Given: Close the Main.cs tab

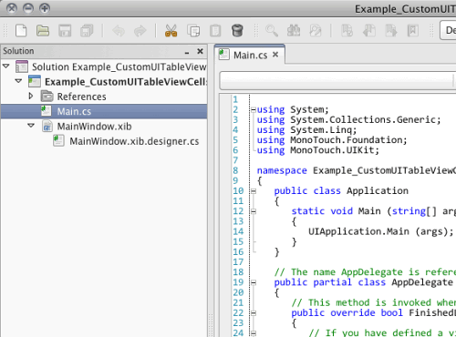Looking at the screenshot, I should pyautogui.click(x=275, y=55).
